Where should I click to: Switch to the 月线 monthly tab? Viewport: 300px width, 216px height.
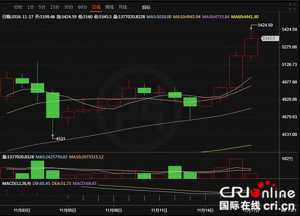[x=123, y=7]
